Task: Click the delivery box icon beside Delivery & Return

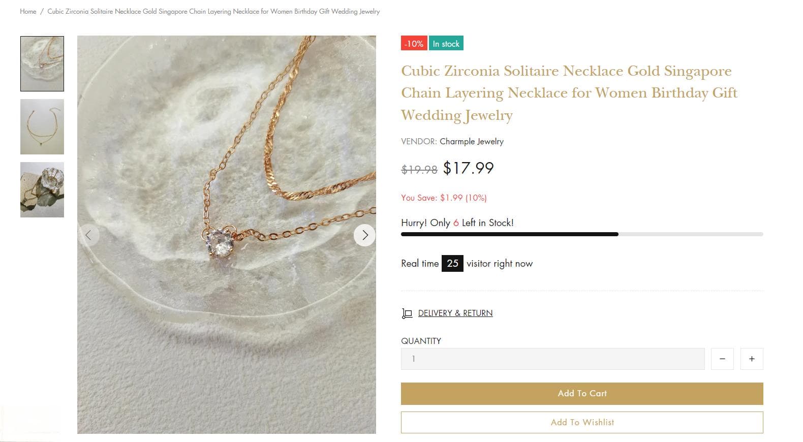Action: pos(407,313)
